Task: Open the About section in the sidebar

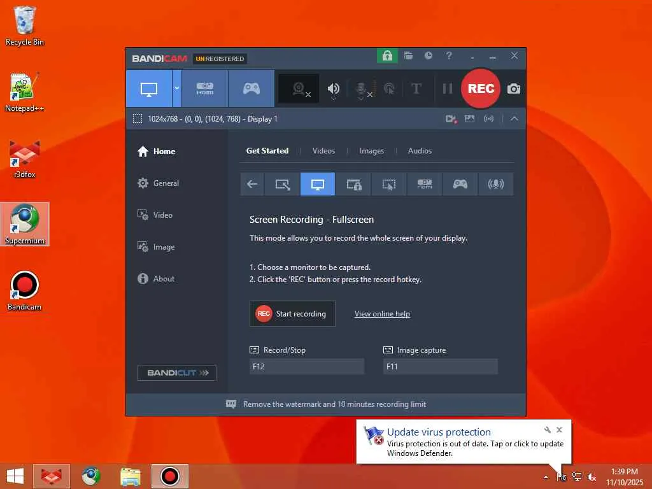Action: point(157,279)
